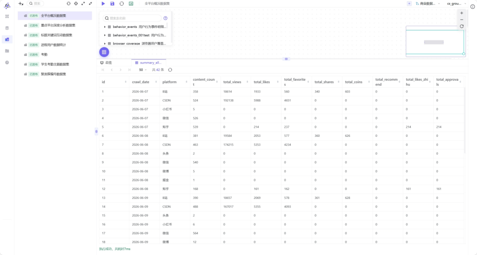Save the dataset using the floppy disk icon
Viewport: 477px width, 255px height.
112,3
